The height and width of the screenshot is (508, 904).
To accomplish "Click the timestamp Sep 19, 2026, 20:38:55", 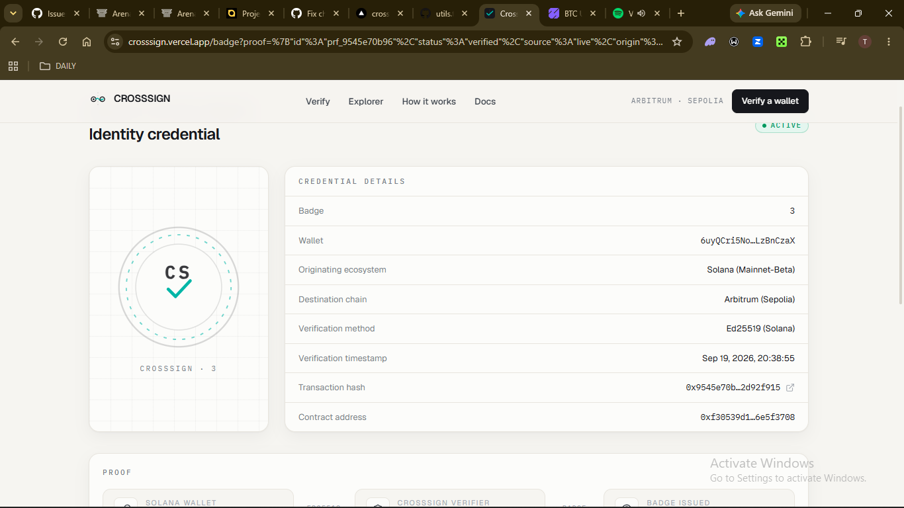I will (748, 359).
